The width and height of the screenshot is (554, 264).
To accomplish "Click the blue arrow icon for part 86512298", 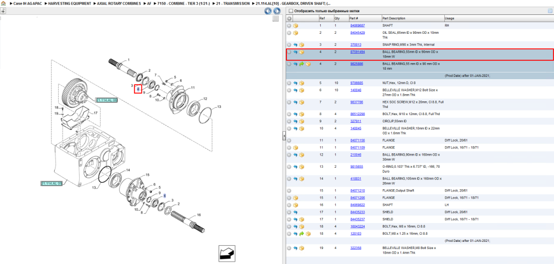I will (x=295, y=114).
